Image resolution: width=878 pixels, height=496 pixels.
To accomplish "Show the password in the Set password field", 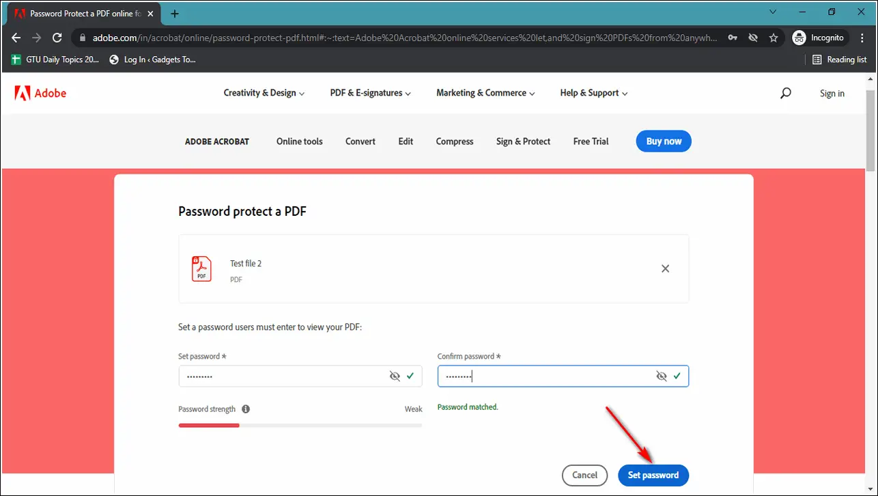I will pyautogui.click(x=394, y=376).
